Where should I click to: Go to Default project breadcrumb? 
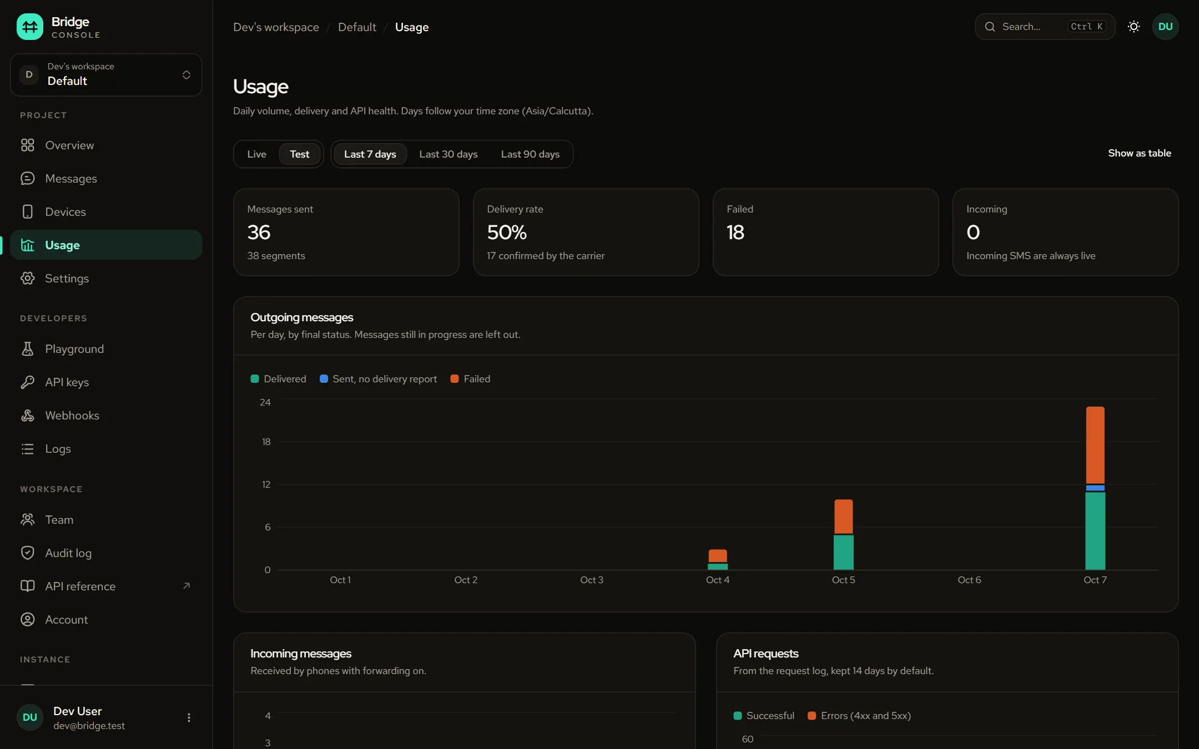(x=357, y=27)
